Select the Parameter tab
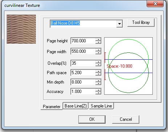 tap(52, 106)
